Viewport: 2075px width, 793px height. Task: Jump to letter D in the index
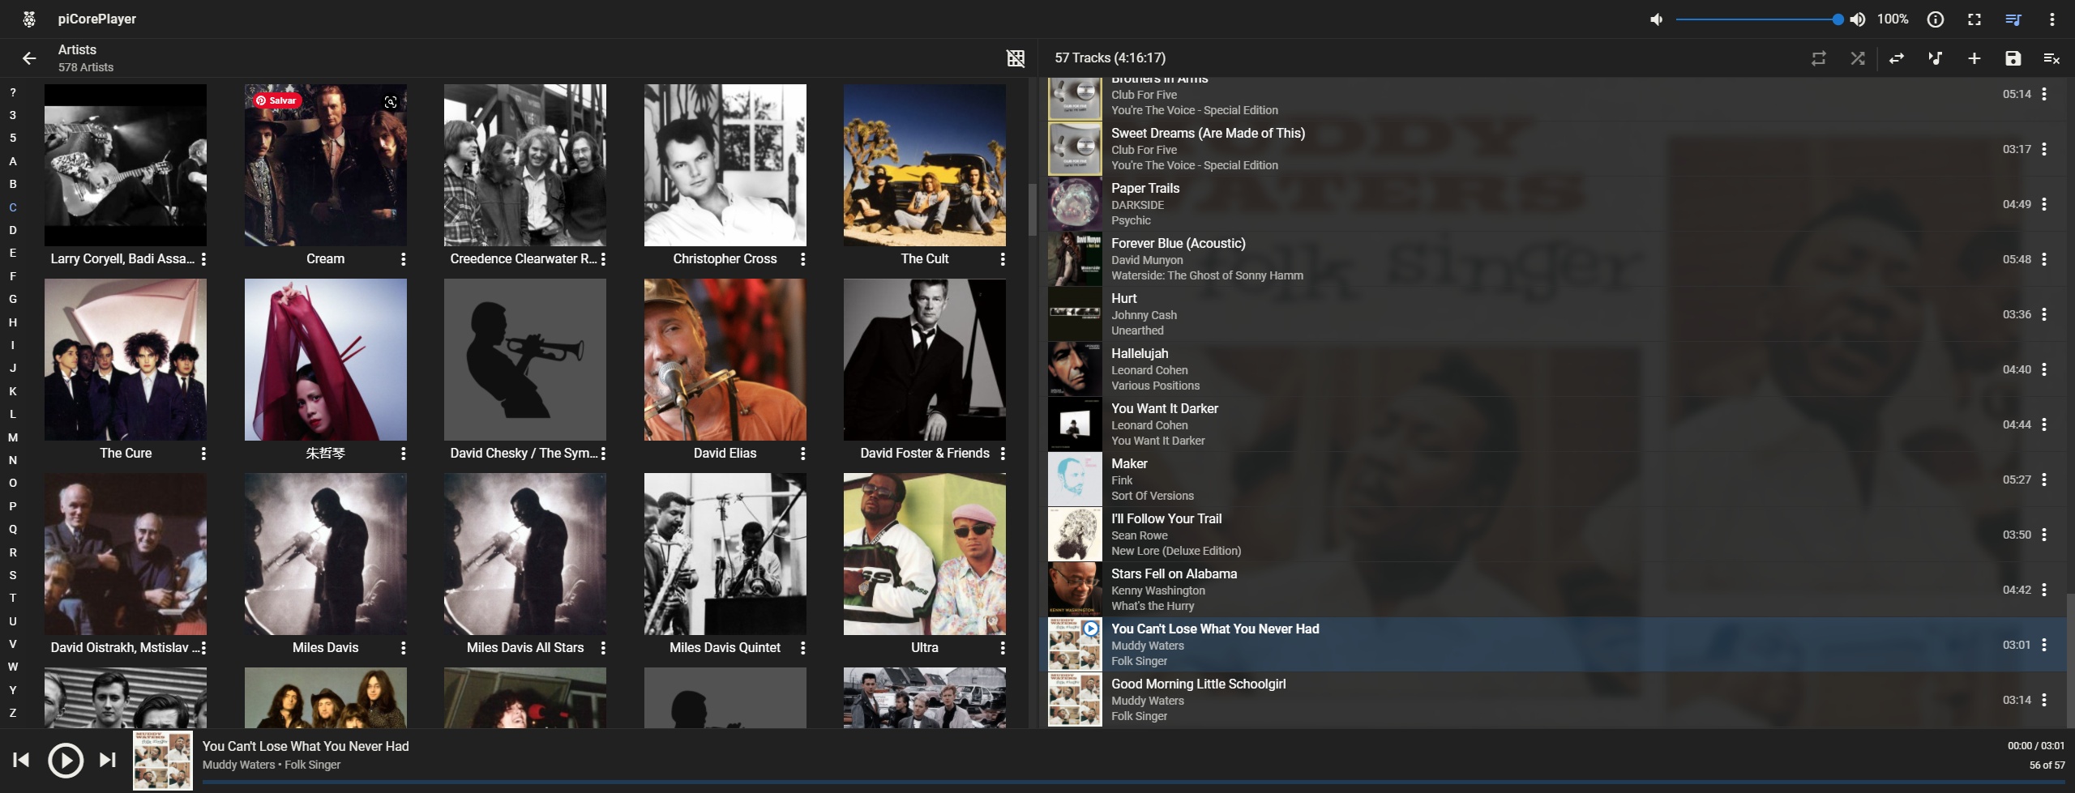point(13,230)
